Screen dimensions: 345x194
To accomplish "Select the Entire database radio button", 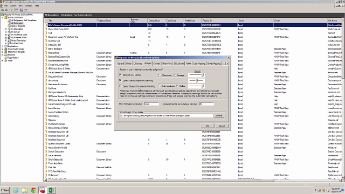I will point(160,86).
